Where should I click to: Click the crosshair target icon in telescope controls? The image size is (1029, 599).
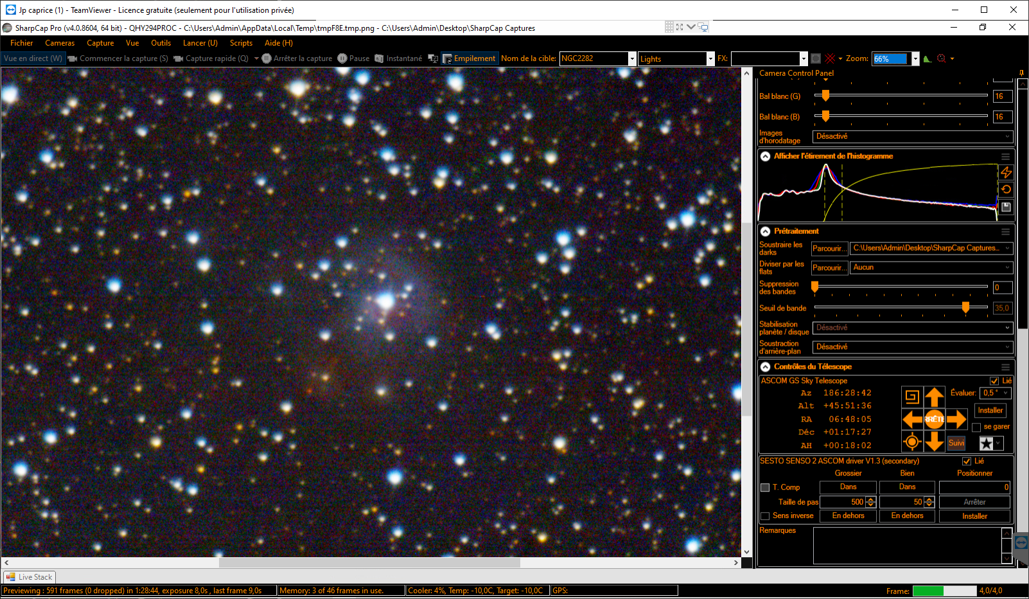click(911, 442)
